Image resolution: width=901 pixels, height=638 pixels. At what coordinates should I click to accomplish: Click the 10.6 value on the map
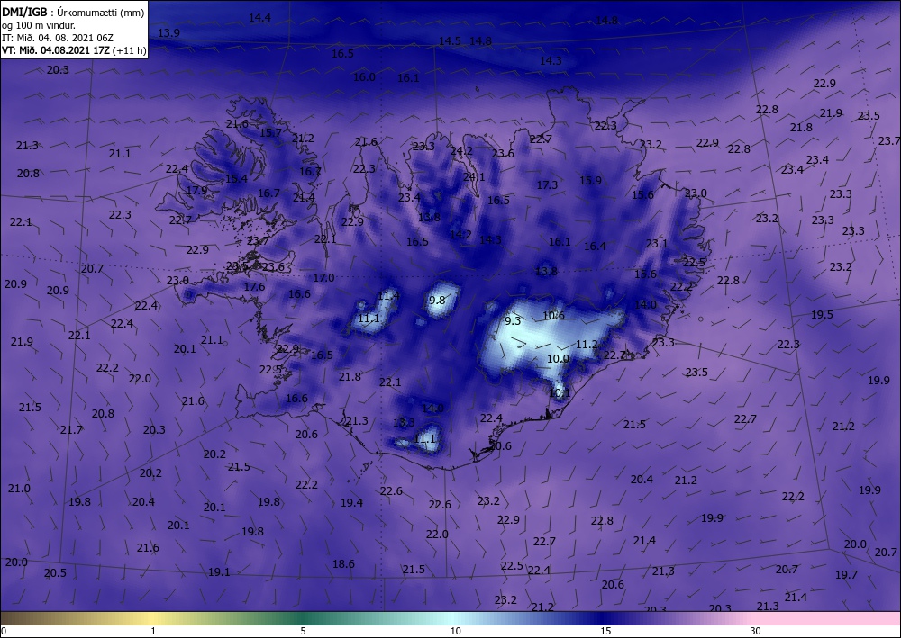coord(553,315)
